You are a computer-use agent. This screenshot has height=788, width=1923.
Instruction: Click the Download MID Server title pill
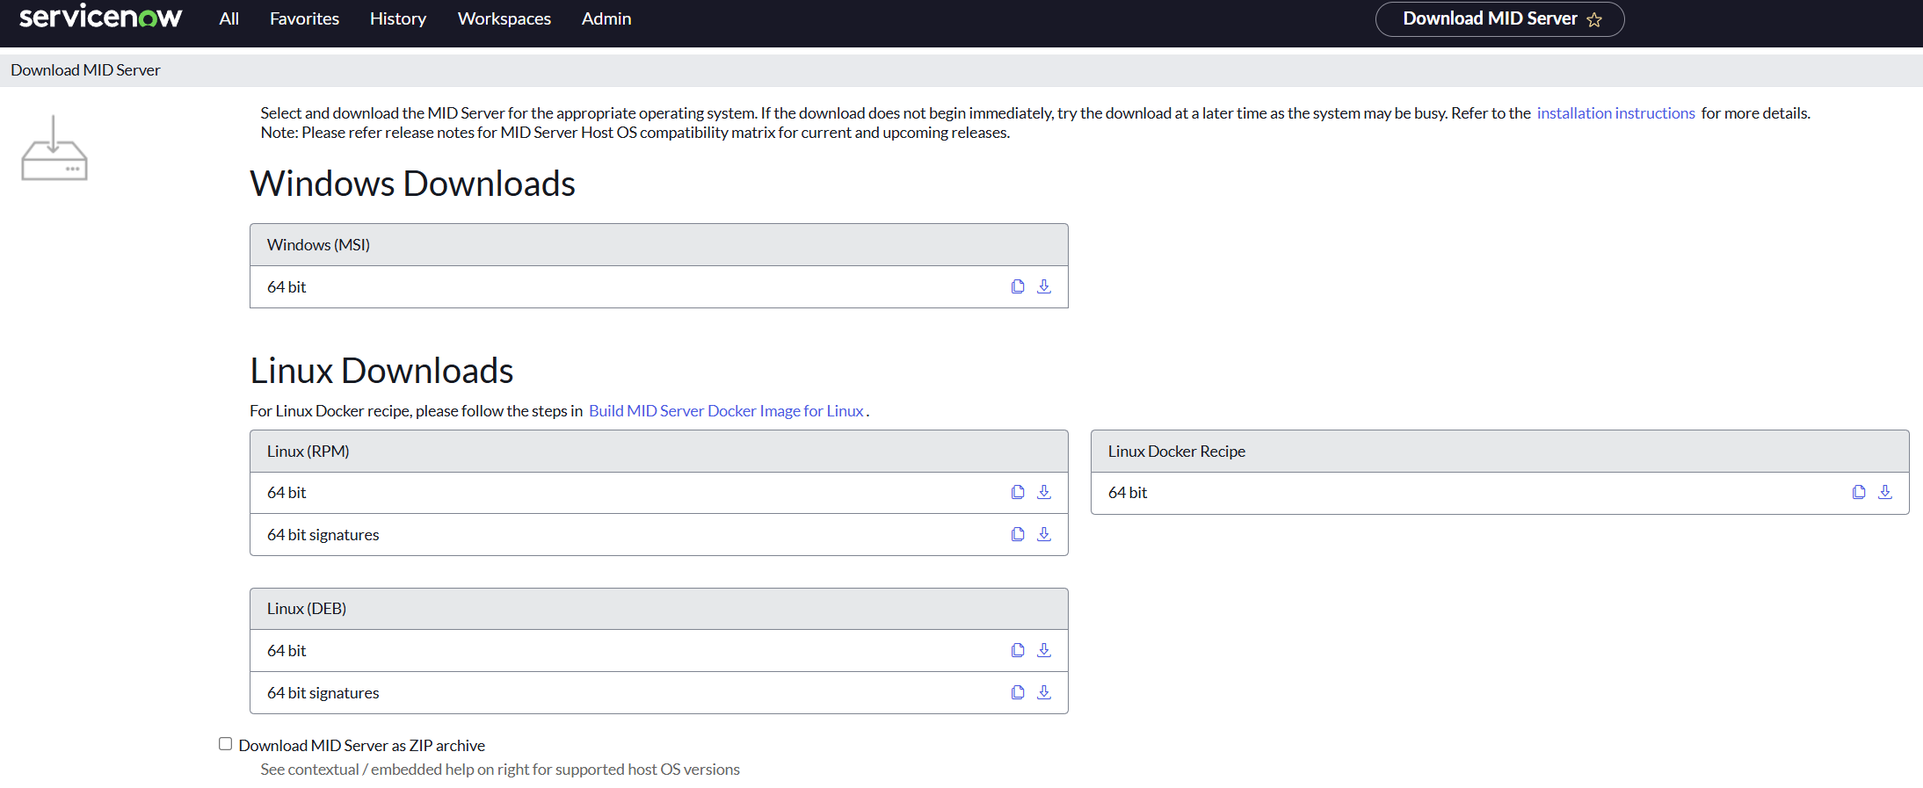1499,19
